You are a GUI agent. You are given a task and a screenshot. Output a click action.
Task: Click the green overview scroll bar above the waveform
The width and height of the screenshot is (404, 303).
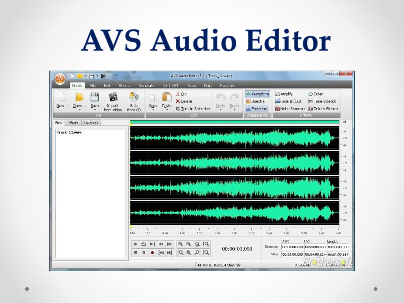(235, 122)
